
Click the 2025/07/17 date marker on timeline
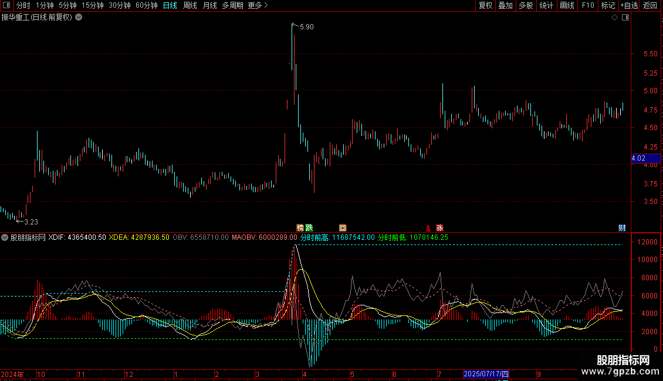pos(486,374)
